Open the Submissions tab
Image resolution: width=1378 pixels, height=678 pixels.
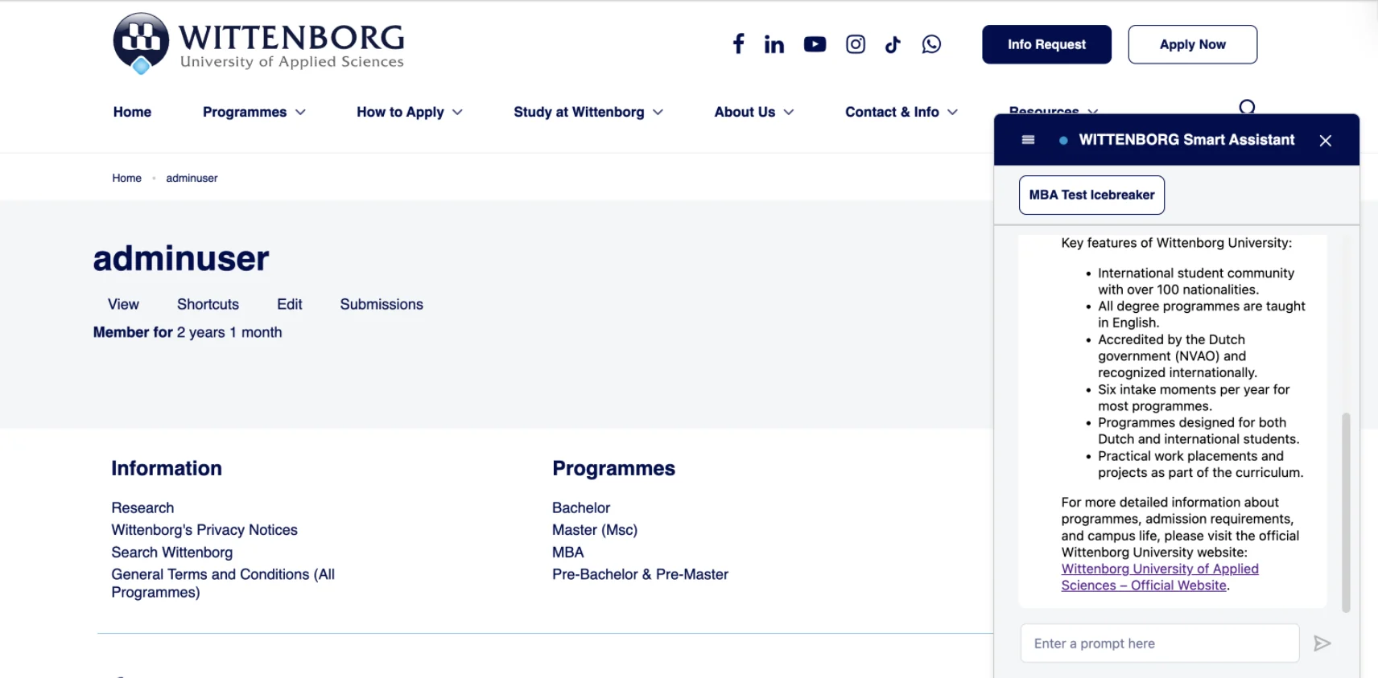coord(381,305)
